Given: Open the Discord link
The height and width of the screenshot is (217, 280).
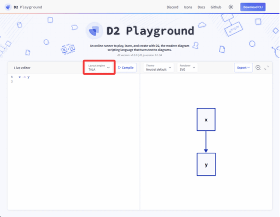Looking at the screenshot, I should click(172, 7).
